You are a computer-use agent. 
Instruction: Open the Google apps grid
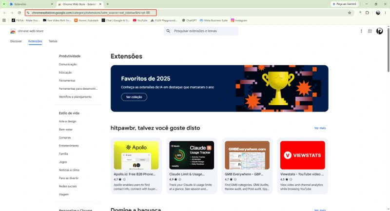pyautogui.click(x=370, y=31)
